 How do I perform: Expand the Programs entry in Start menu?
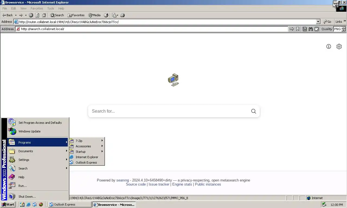coord(38,142)
